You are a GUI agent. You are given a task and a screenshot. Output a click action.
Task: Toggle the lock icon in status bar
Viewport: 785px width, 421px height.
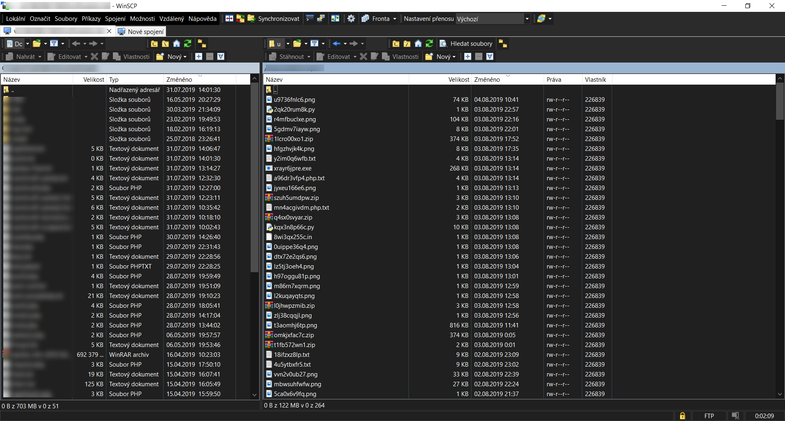682,416
